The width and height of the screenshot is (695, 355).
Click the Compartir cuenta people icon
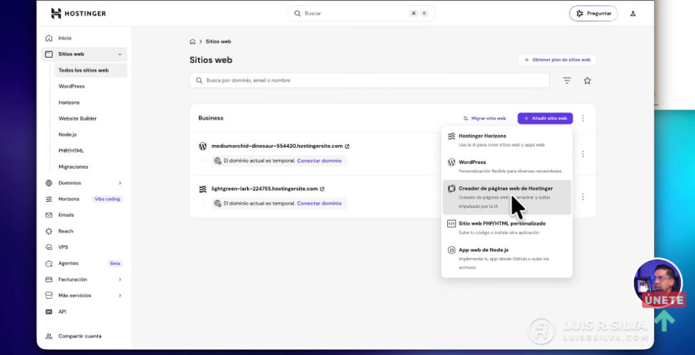click(49, 337)
